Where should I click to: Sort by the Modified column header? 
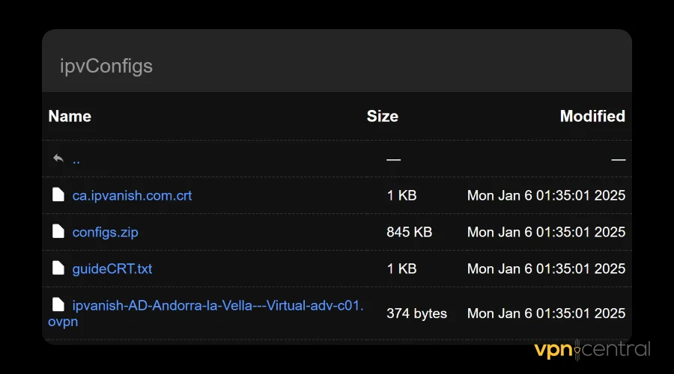coord(592,116)
